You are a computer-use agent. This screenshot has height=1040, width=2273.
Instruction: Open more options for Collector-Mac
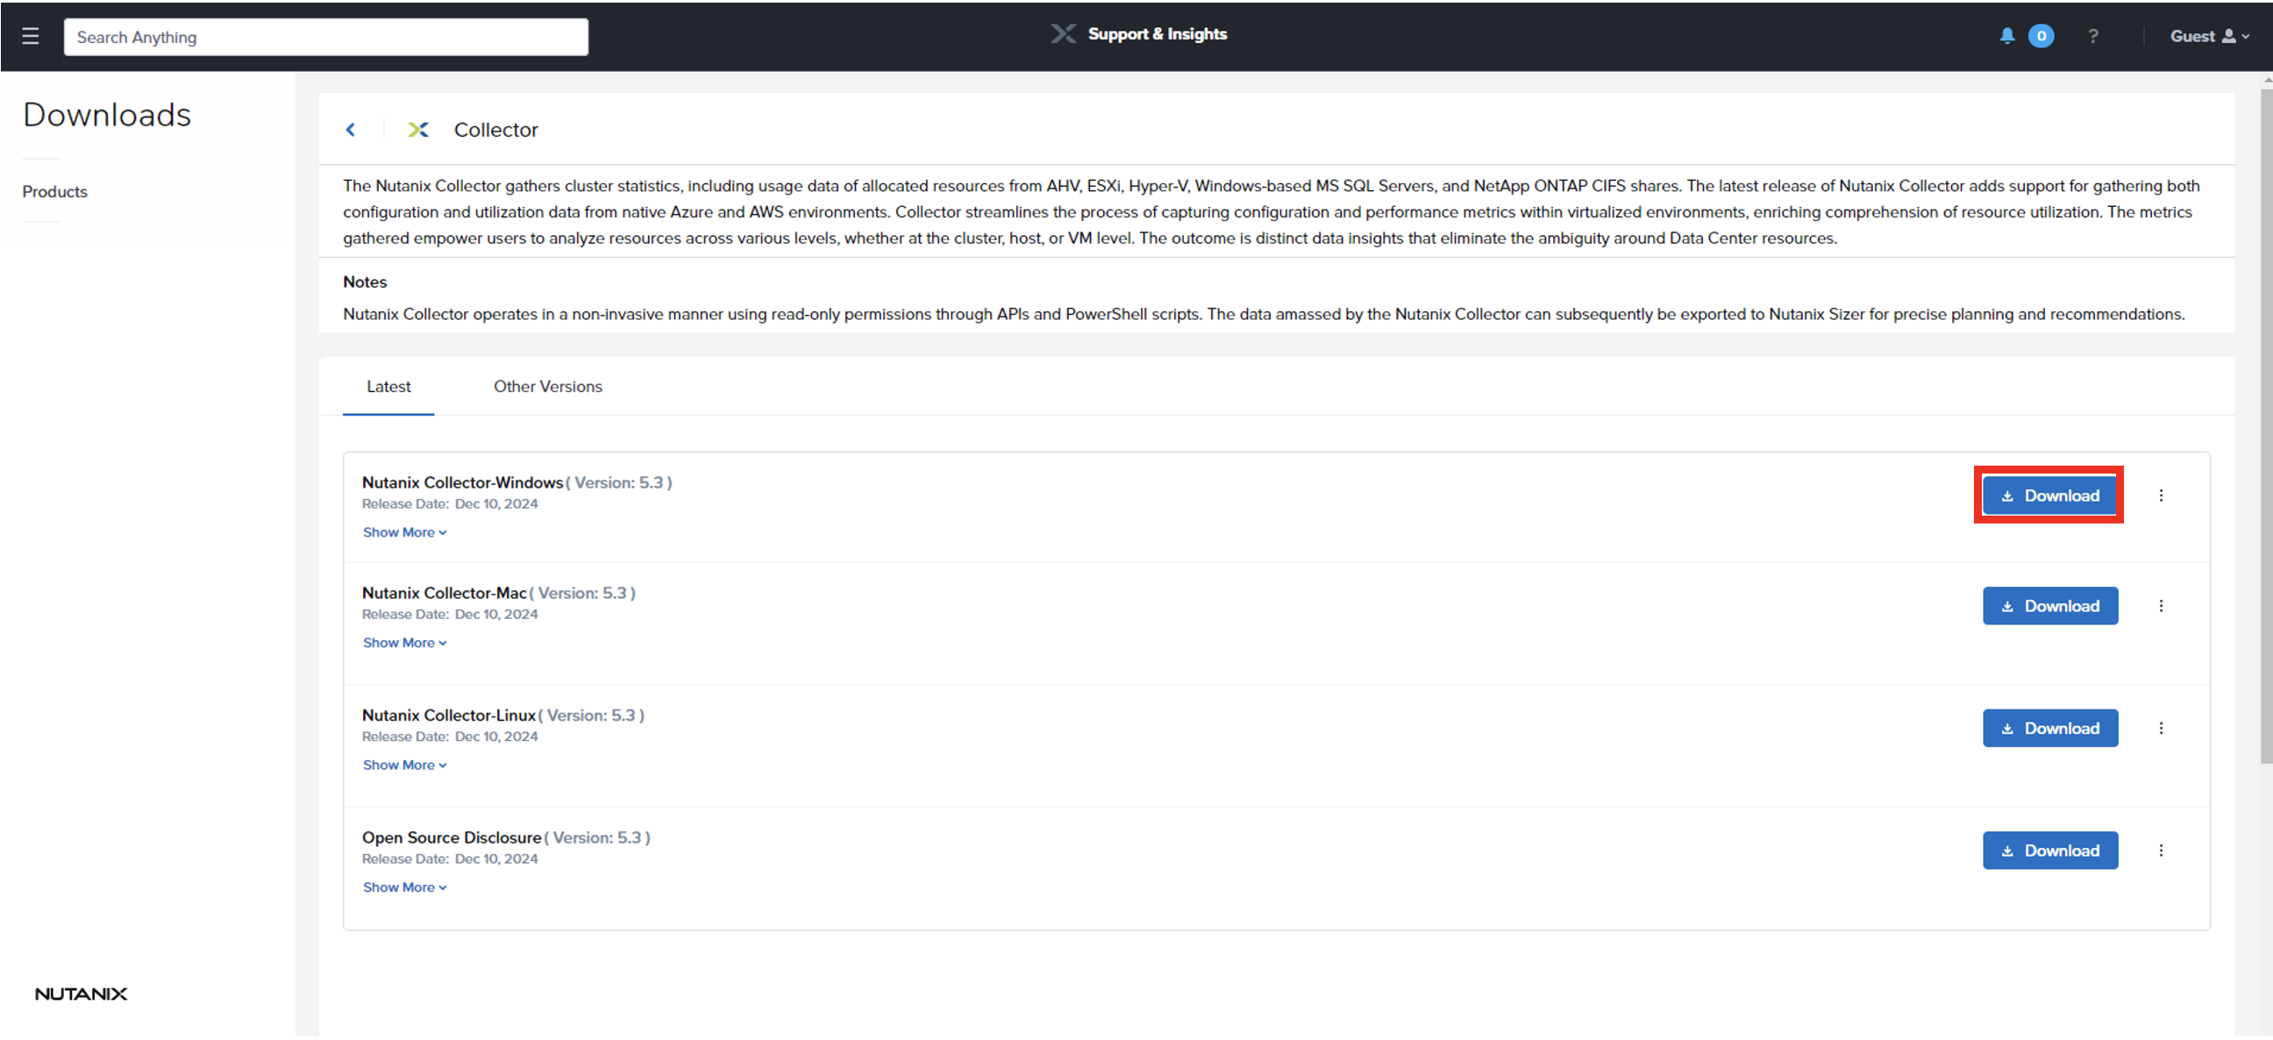pyautogui.click(x=2161, y=606)
